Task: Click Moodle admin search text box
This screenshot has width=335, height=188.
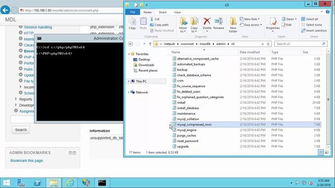Action: [x=23, y=119]
